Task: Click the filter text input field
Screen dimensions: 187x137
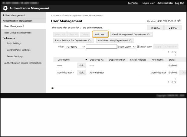Action: (x=101, y=47)
